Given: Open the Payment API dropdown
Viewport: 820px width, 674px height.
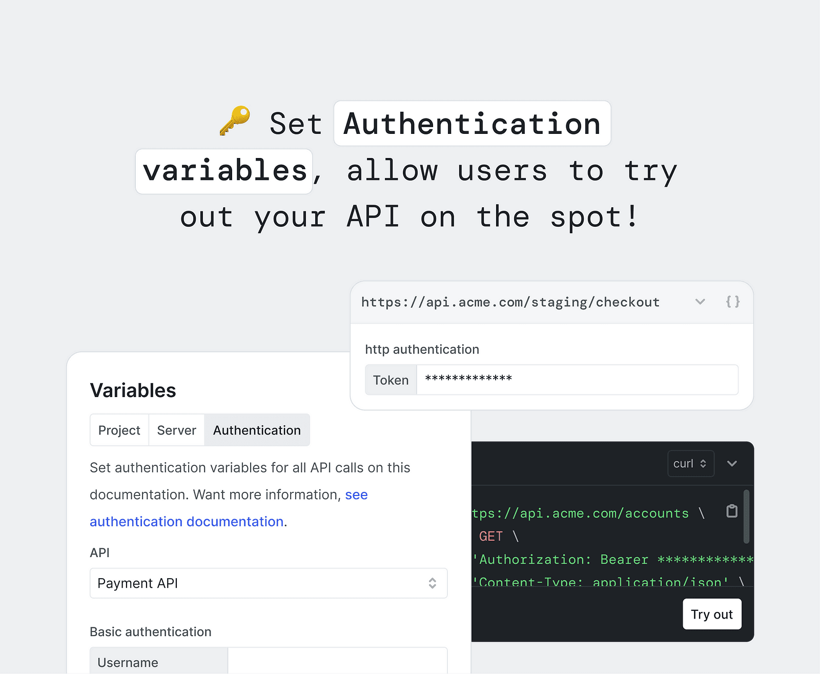Looking at the screenshot, I should 269,583.
